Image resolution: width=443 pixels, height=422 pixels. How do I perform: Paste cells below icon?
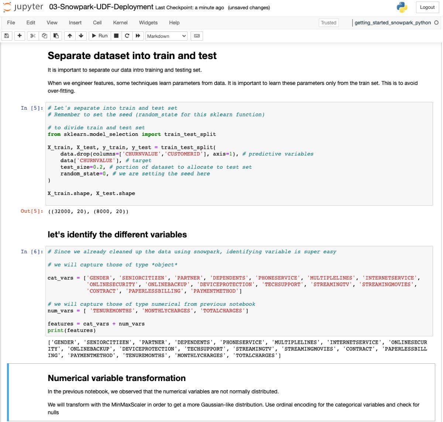pyautogui.click(x=56, y=36)
